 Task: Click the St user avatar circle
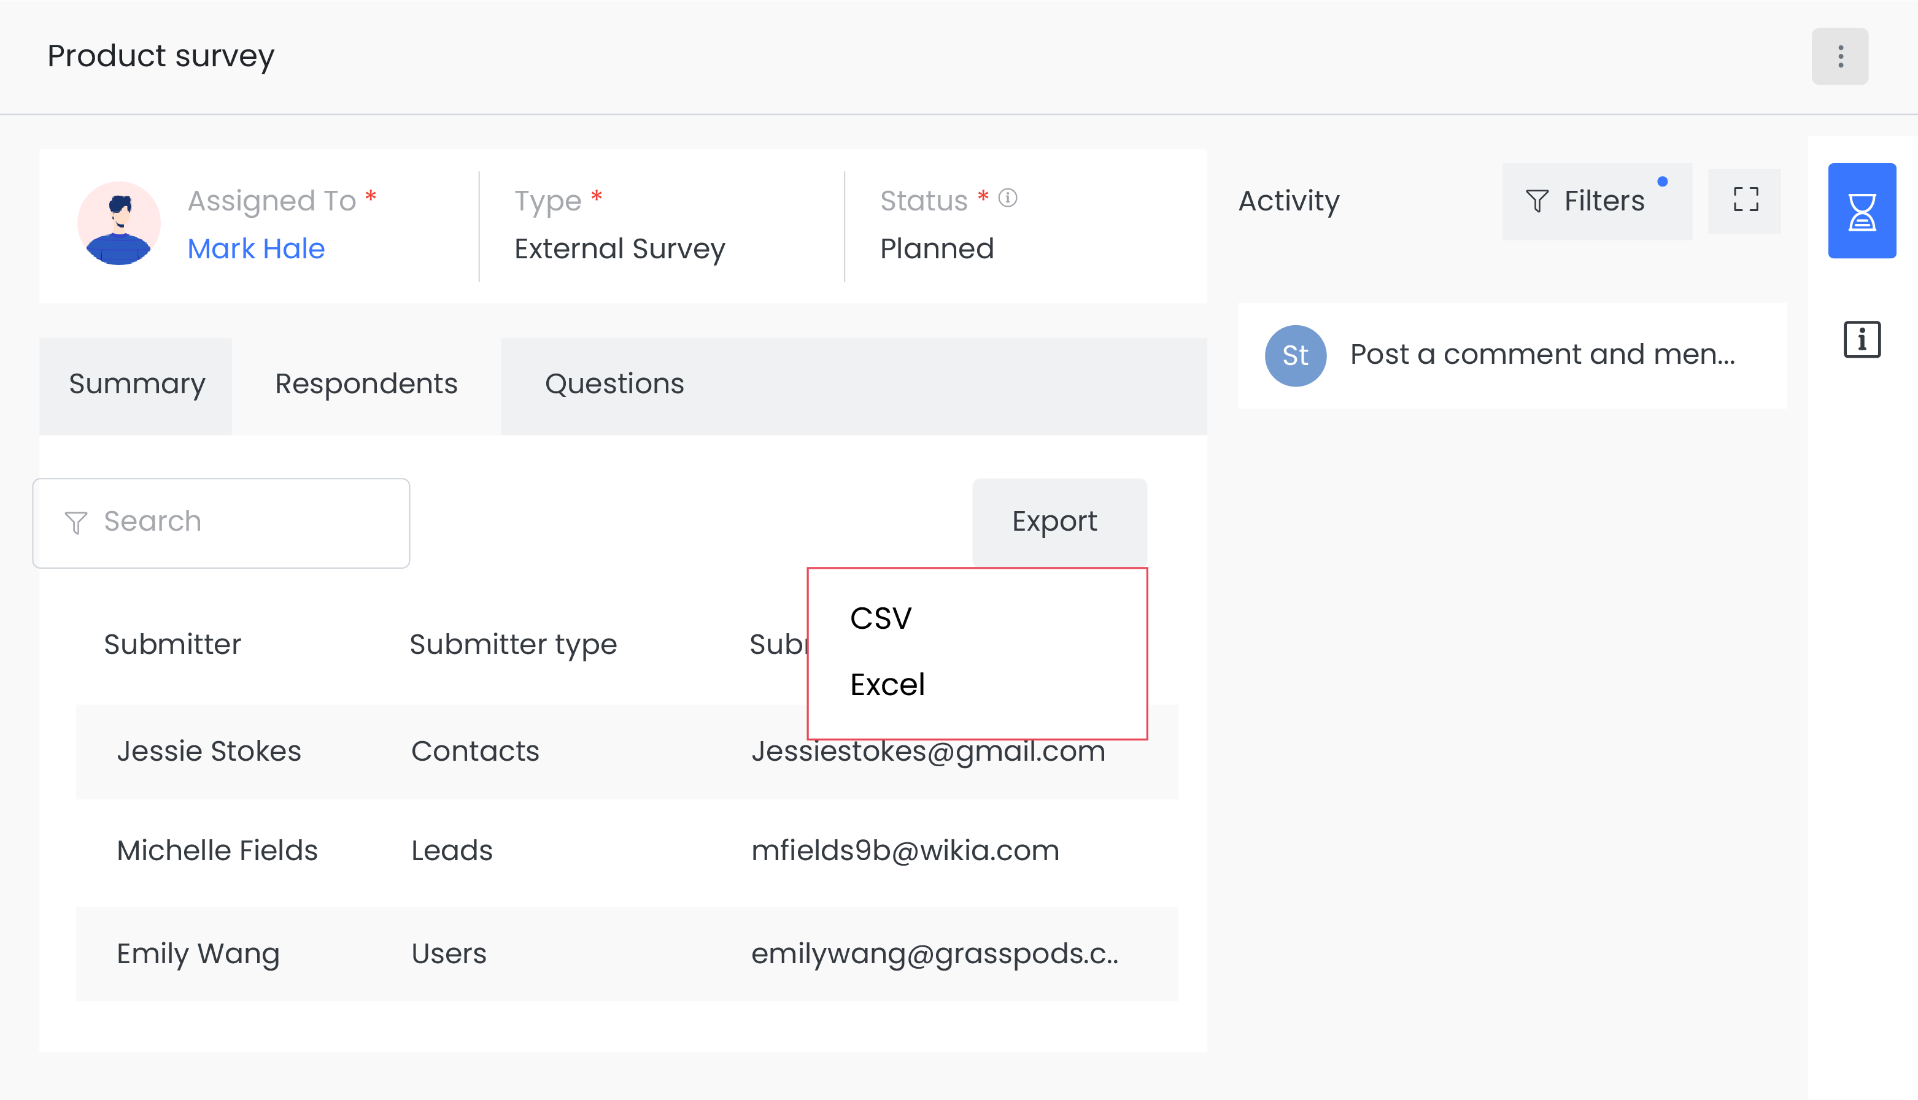pos(1295,355)
